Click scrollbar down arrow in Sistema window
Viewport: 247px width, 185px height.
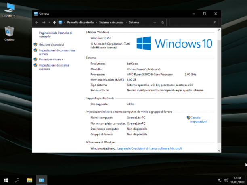(219, 151)
